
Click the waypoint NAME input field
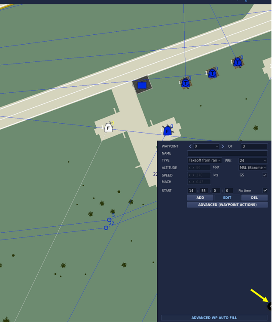pos(227,153)
